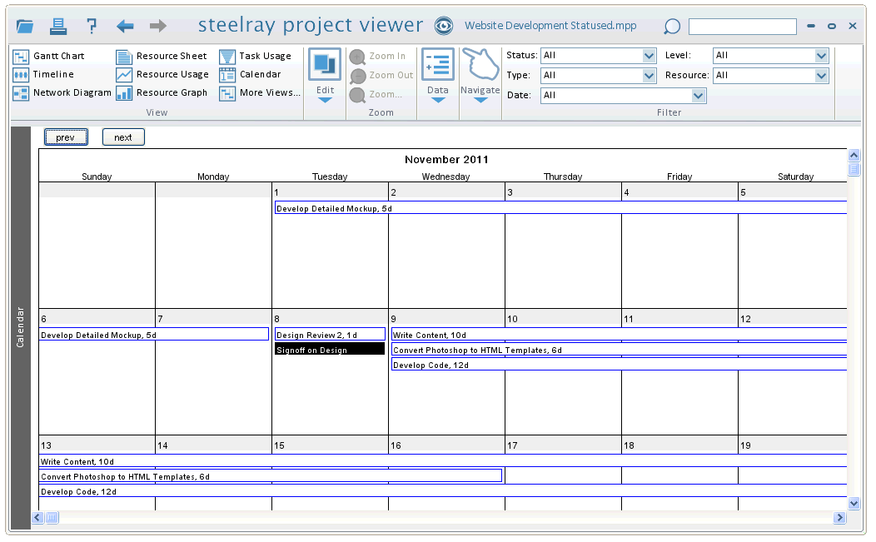The image size is (876, 542).
Task: Open the Resource filter dropdown
Action: 822,75
